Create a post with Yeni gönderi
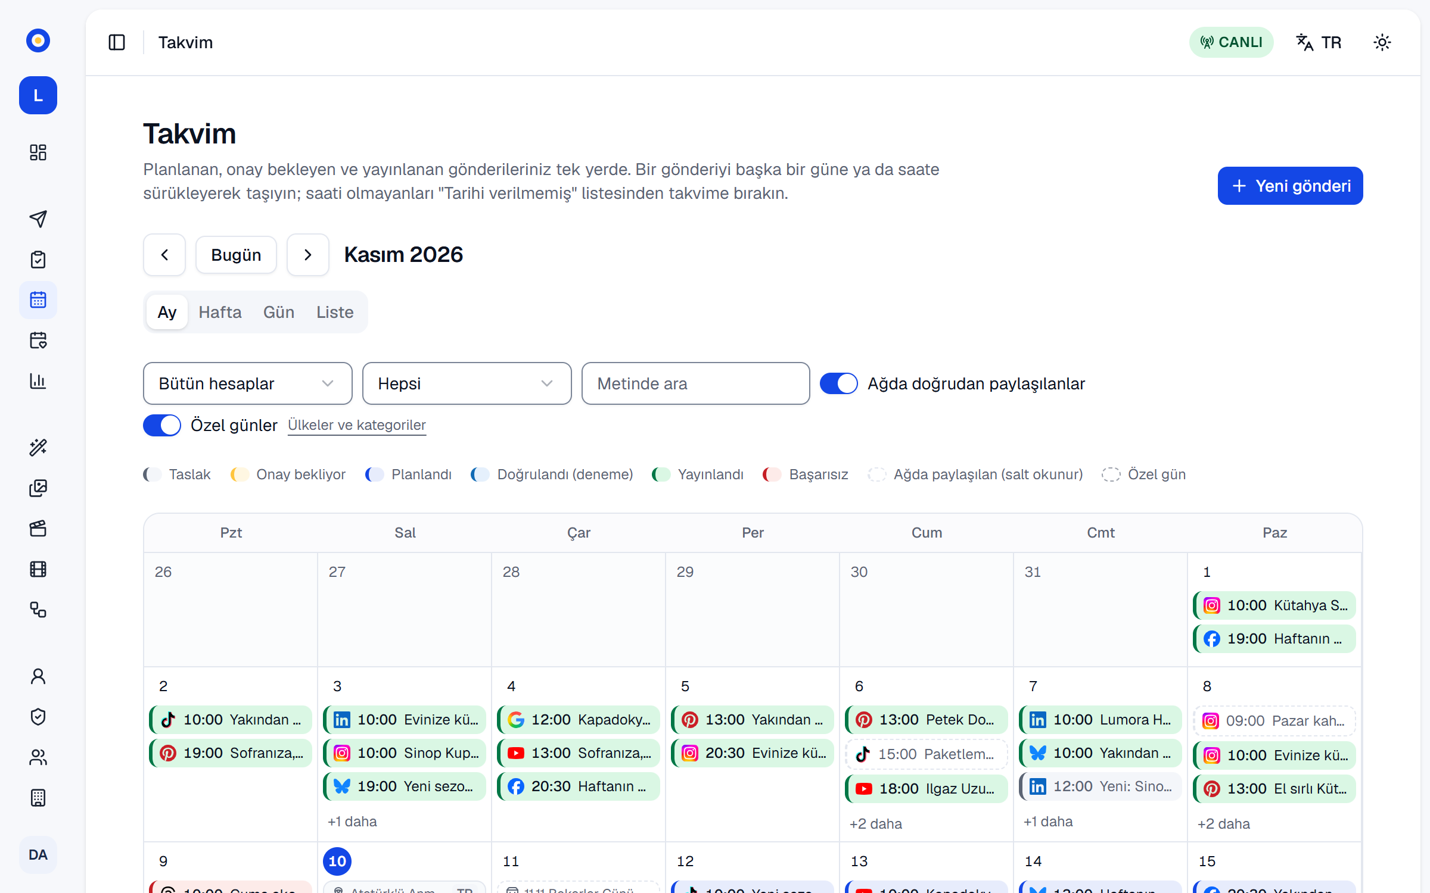This screenshot has width=1430, height=893. pos(1291,186)
